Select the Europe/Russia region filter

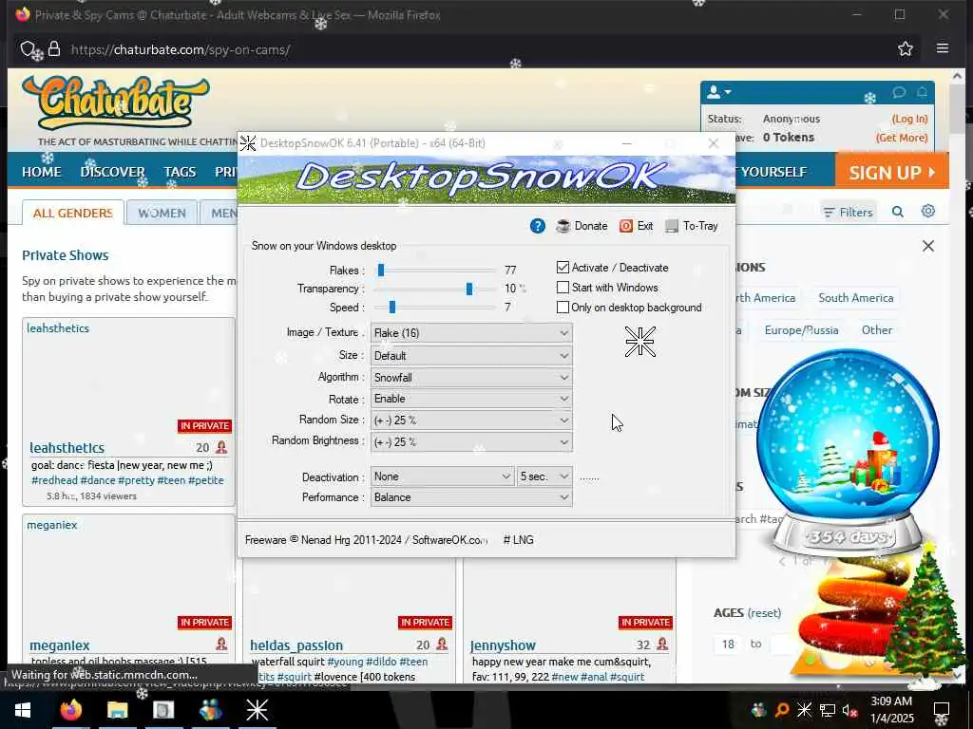[x=801, y=329]
